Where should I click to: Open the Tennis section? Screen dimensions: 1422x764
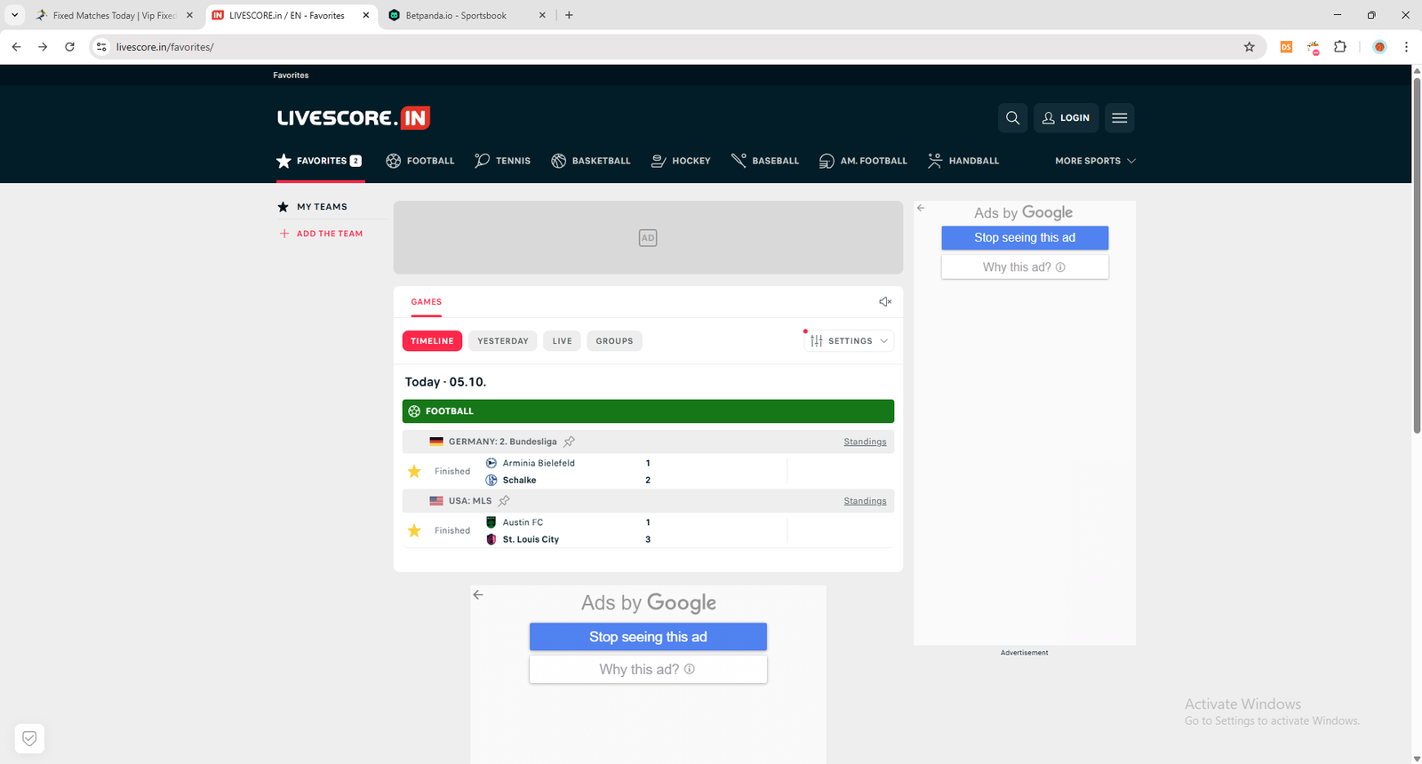(x=503, y=161)
